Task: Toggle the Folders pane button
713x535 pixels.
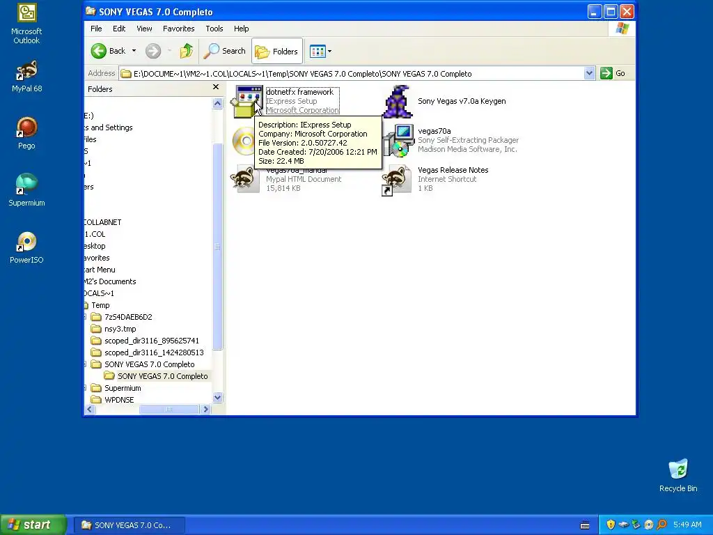Action: [277, 52]
